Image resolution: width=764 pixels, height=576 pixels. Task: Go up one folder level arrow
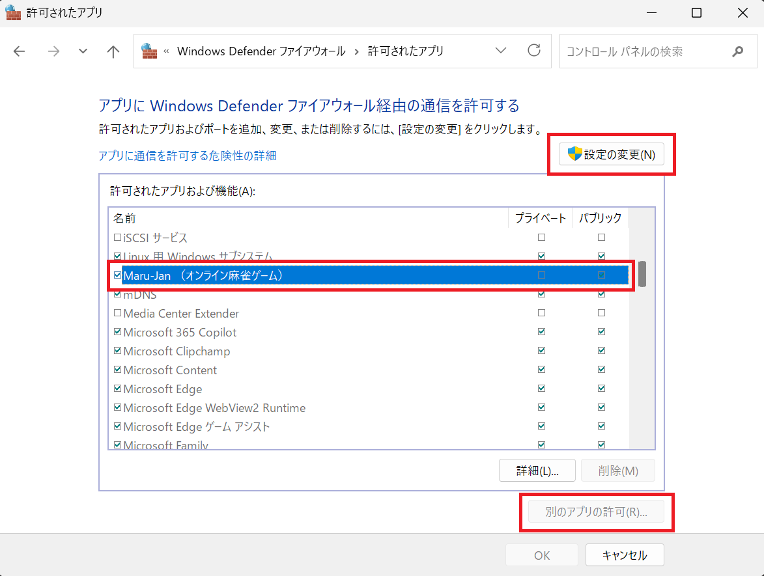pyautogui.click(x=113, y=51)
